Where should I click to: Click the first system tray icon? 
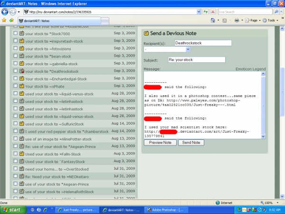(x=239, y=210)
